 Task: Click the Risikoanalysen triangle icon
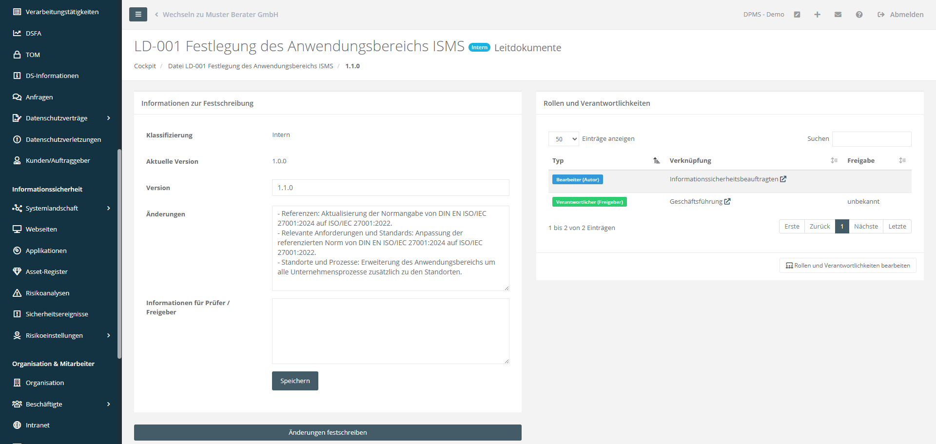click(17, 293)
